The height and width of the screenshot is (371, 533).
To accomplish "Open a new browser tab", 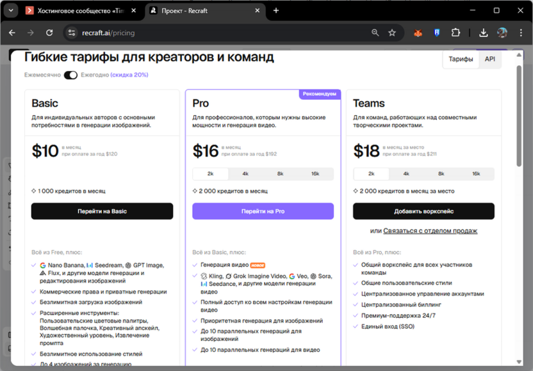I will click(276, 11).
